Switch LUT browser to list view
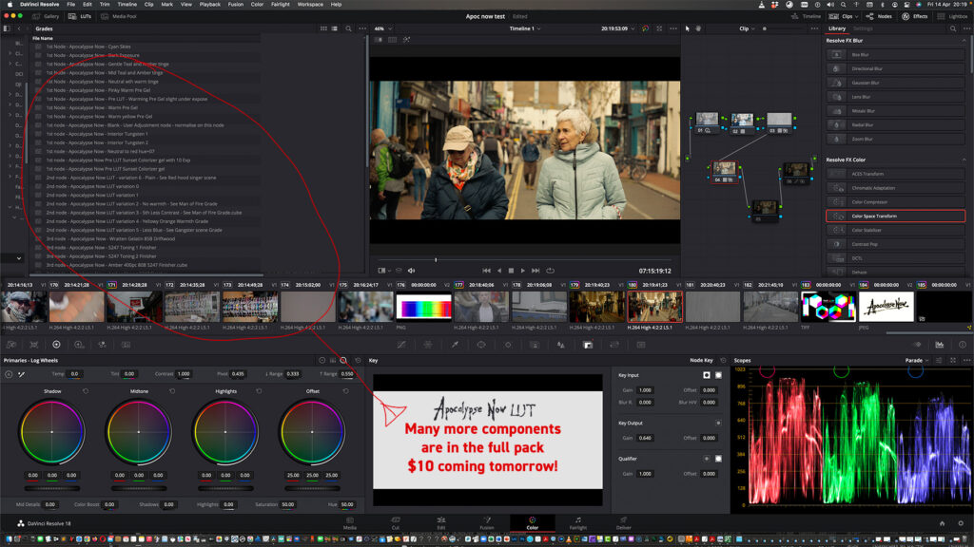 [335, 28]
